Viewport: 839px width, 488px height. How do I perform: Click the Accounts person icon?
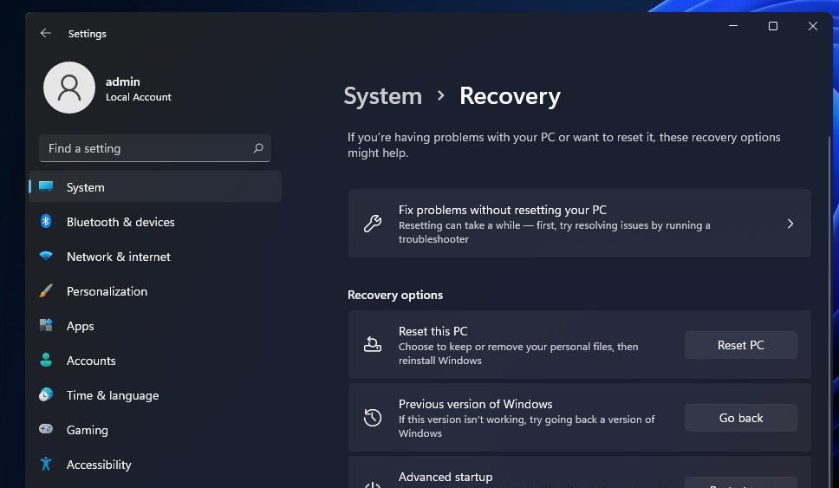[46, 360]
